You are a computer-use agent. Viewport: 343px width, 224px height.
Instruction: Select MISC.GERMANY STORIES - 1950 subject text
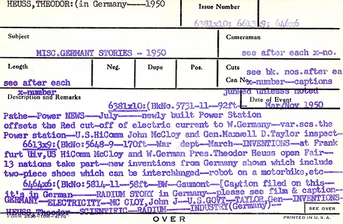tap(101, 53)
